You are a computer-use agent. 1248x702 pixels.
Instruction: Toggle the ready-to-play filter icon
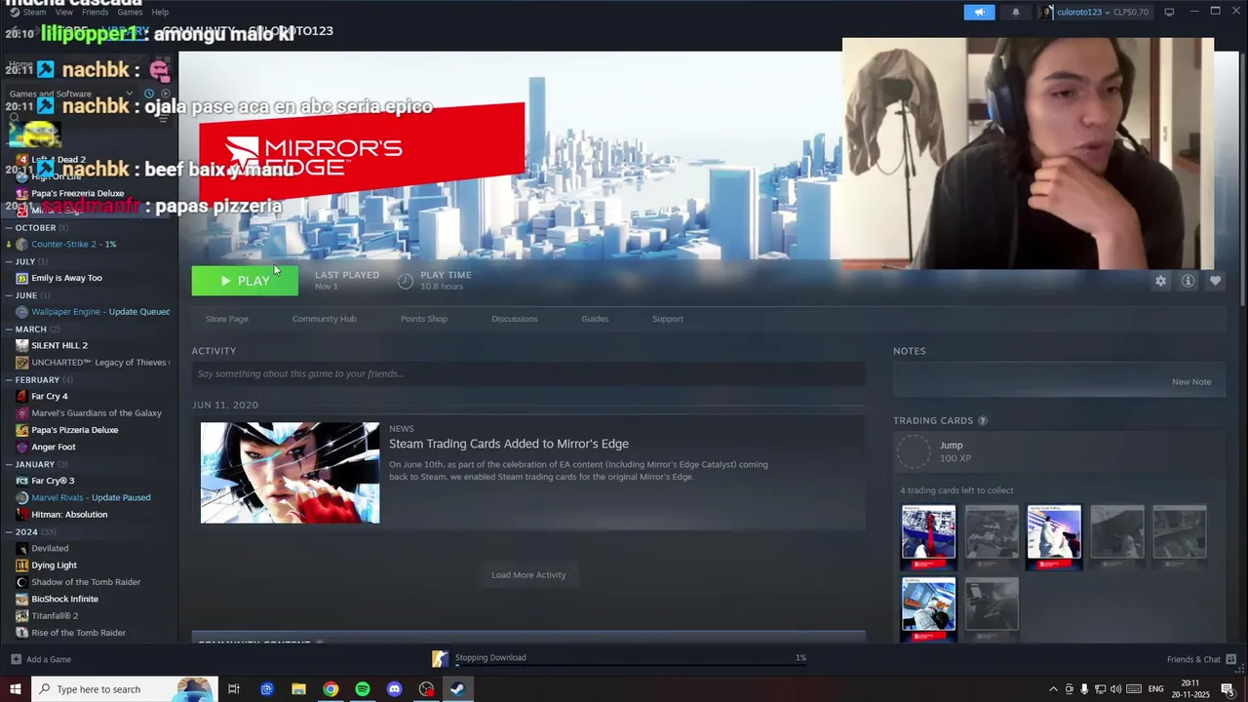[x=164, y=94]
